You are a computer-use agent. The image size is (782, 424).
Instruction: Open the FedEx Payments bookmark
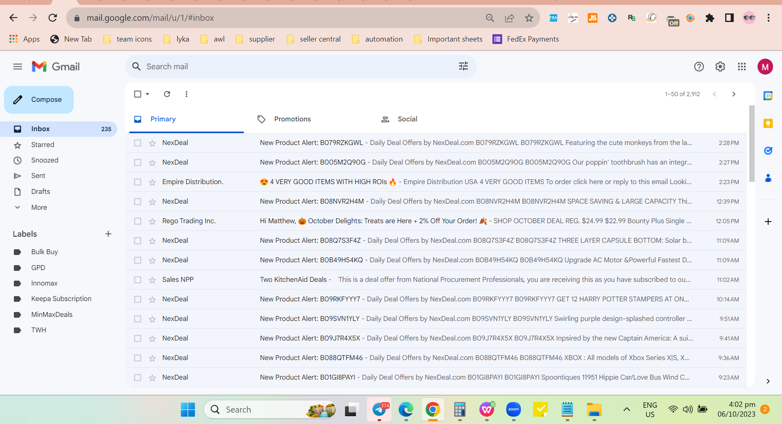[x=526, y=39]
